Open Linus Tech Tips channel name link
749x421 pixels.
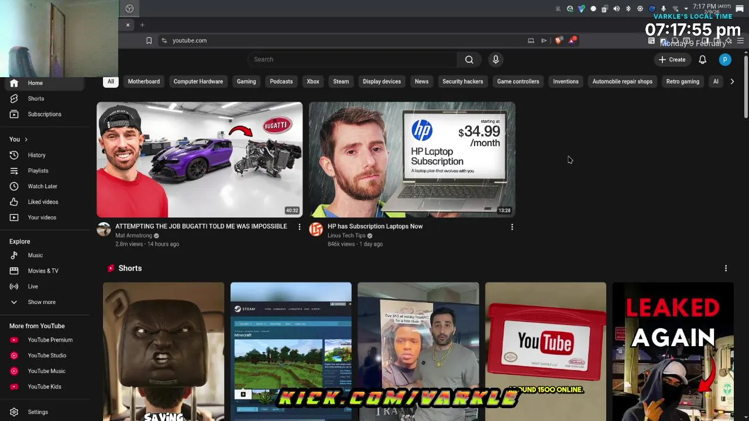pos(346,236)
